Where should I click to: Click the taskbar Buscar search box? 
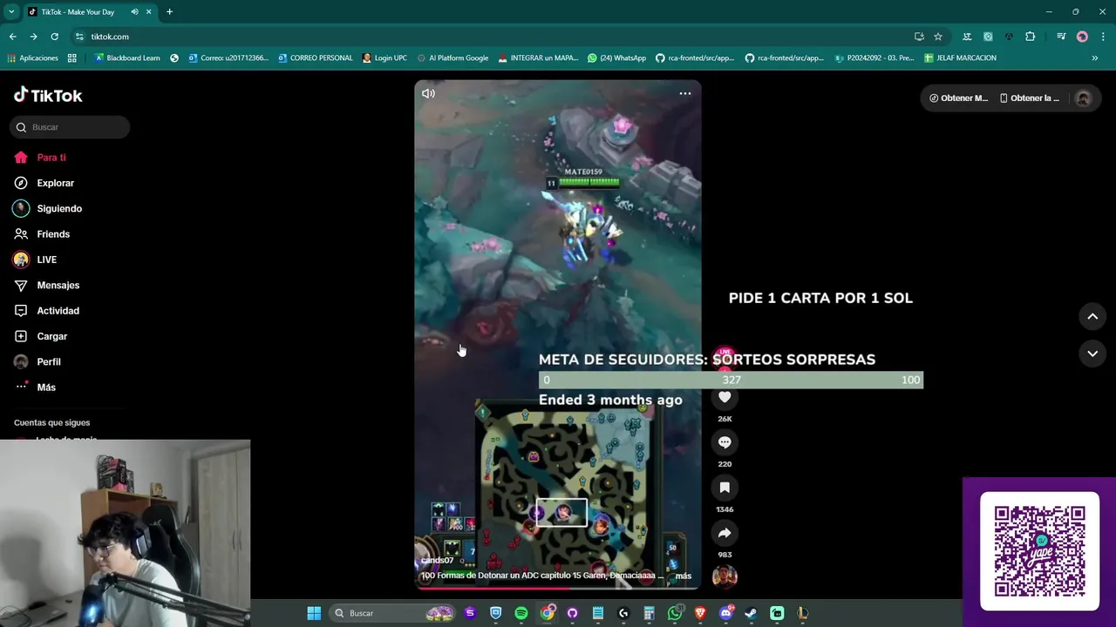click(392, 613)
